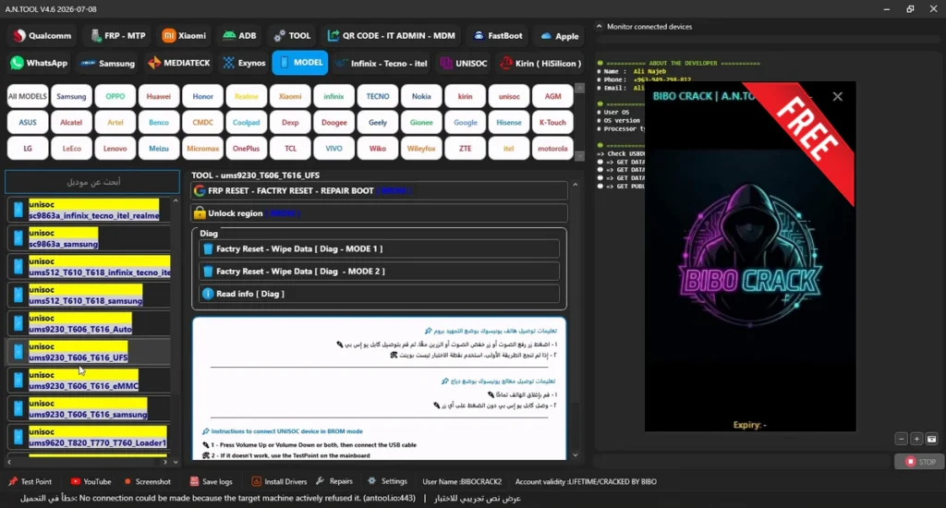The image size is (946, 508).
Task: Click the Save logs icon
Action: coord(194,481)
